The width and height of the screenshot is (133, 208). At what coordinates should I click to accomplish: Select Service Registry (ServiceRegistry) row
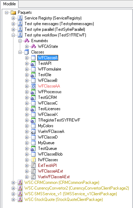point(53,18)
